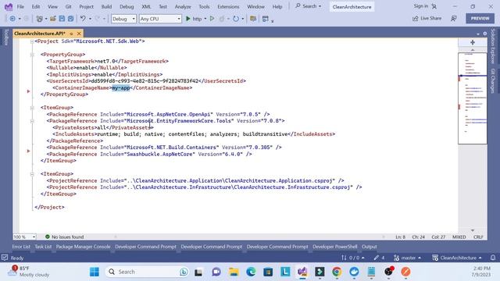This screenshot has height=281, width=500.
Task: Click the PREVIEW button
Action: pyautogui.click(x=480, y=19)
